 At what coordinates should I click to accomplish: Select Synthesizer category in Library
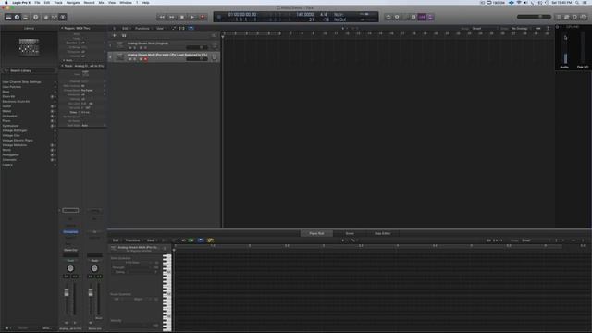tap(29, 126)
